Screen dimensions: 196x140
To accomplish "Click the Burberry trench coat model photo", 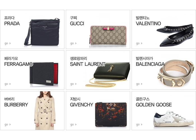I will pyautogui.click(x=45, y=111).
